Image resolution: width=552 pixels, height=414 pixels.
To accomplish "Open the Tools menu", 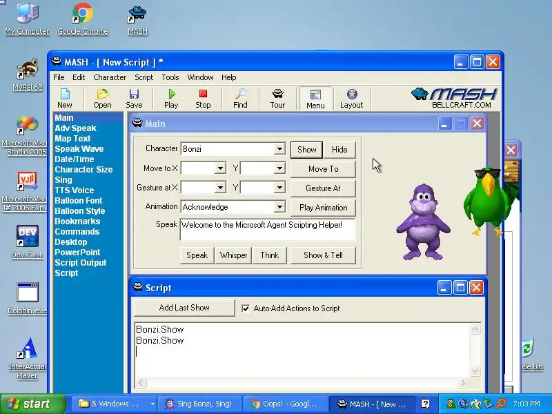I will [x=170, y=77].
